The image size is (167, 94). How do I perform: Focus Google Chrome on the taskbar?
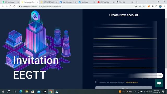[x=51, y=92]
